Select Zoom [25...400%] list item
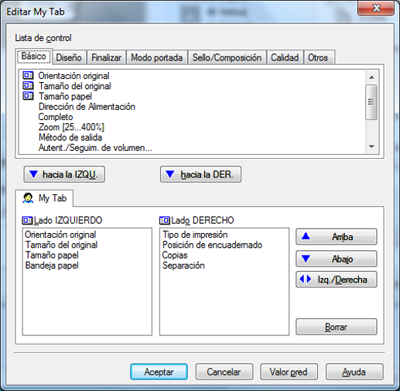This screenshot has width=400, height=391. tap(71, 127)
